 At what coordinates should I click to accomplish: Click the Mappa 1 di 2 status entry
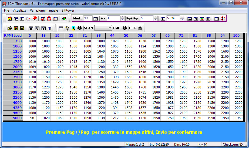coord(135,144)
